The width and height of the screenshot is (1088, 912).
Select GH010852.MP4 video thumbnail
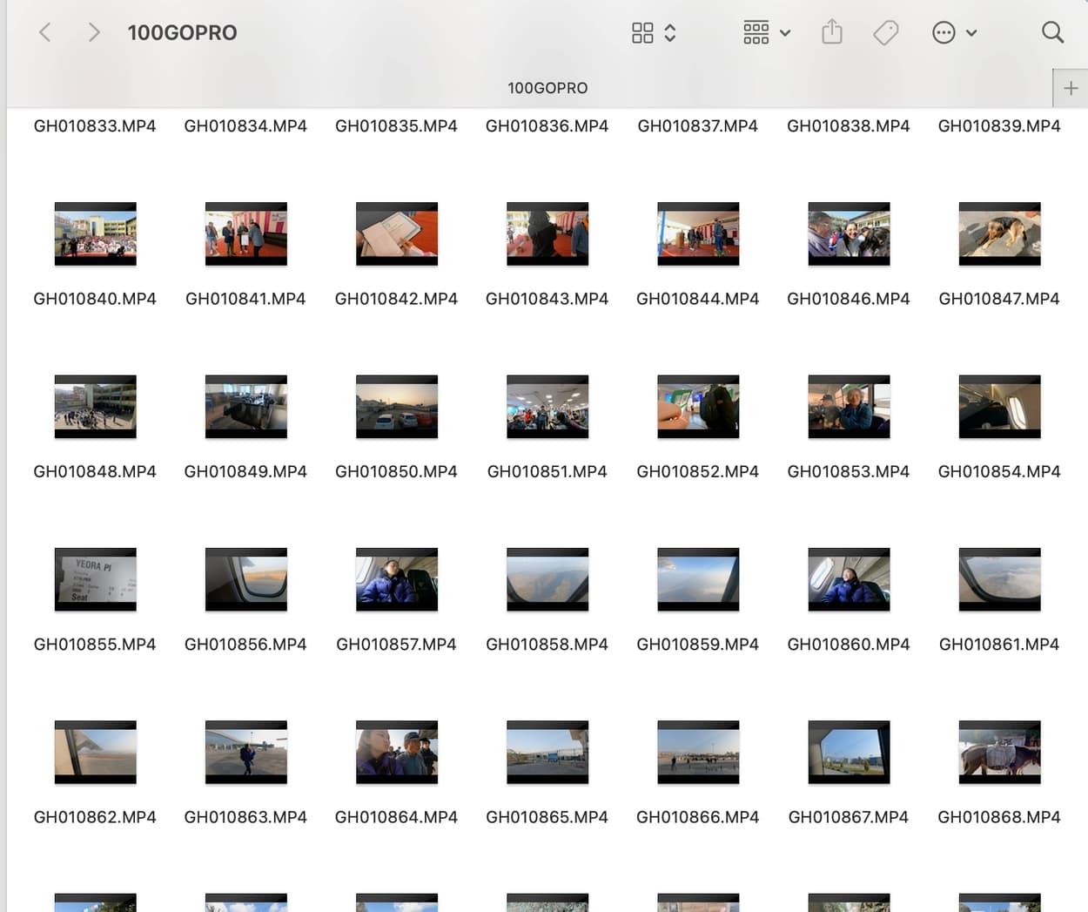(698, 407)
